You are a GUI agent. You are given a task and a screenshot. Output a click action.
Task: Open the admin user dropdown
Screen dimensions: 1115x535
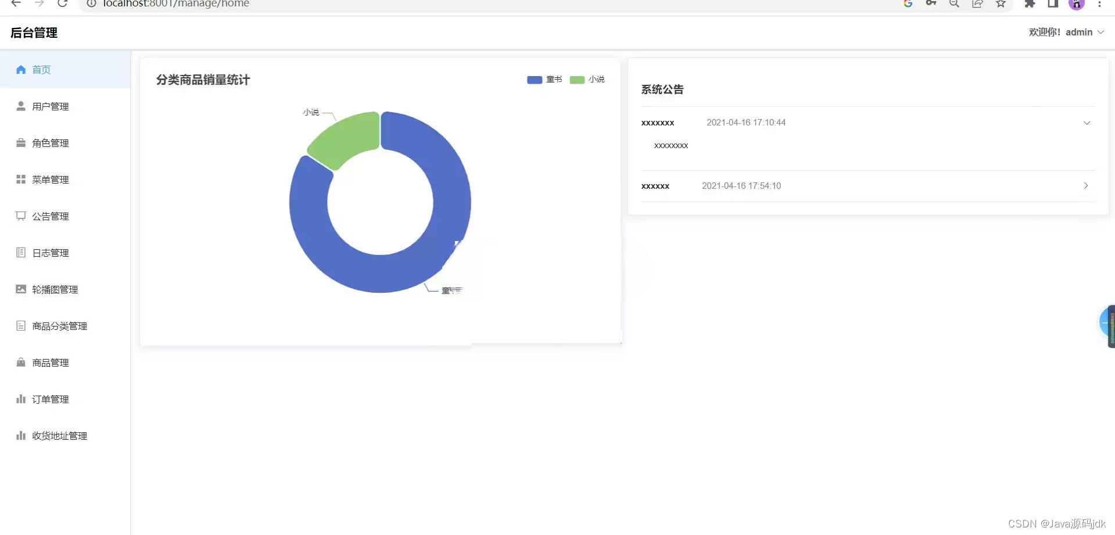(x=1066, y=33)
